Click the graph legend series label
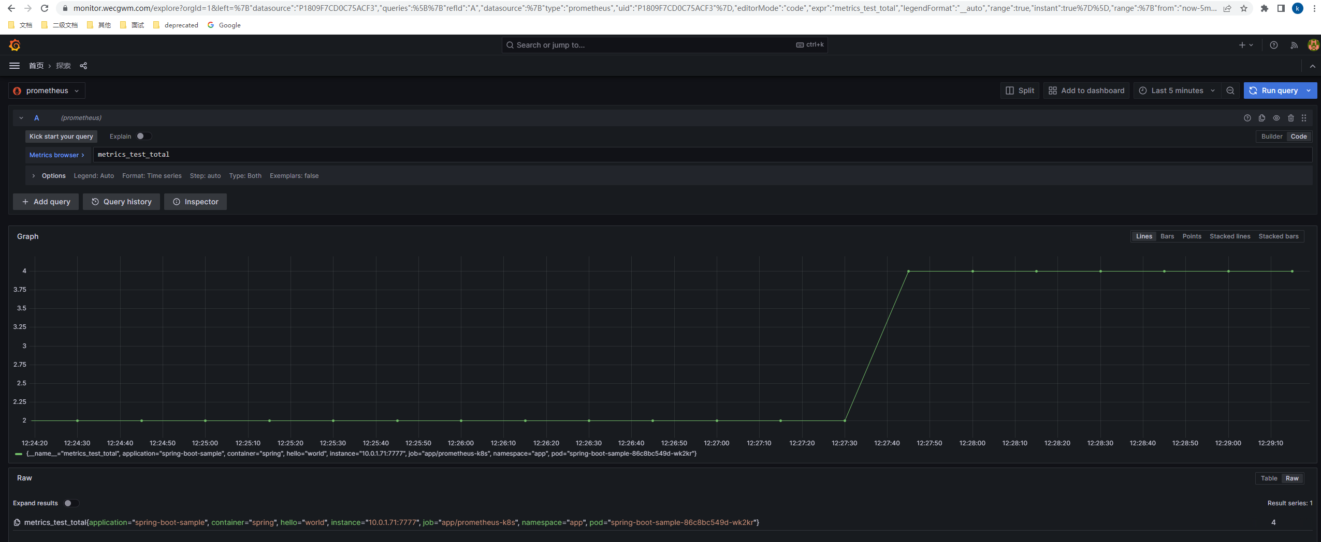 point(361,454)
